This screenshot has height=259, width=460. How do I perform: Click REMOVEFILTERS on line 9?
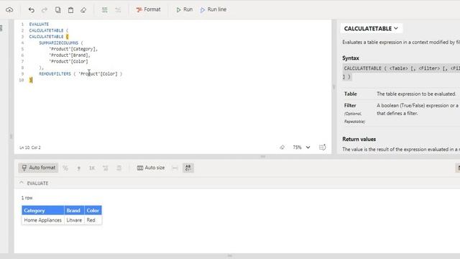[x=55, y=73]
